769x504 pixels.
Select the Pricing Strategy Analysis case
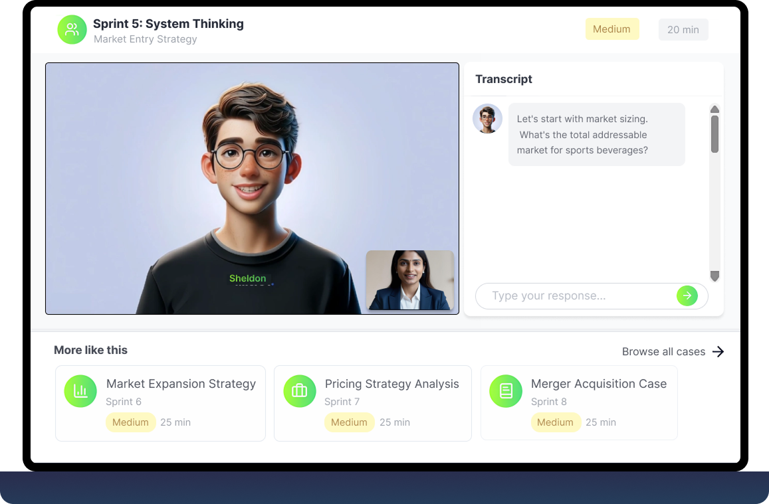tap(372, 403)
